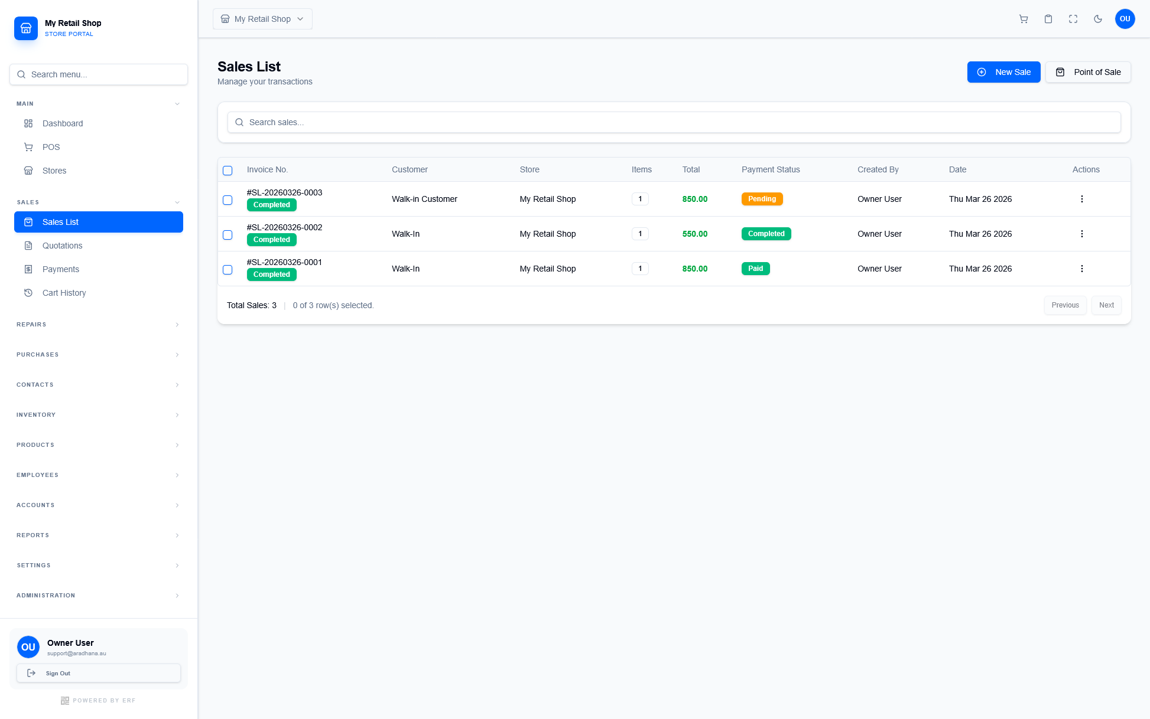Focus the Search menu field
This screenshot has height=719, width=1150.
(x=99, y=74)
